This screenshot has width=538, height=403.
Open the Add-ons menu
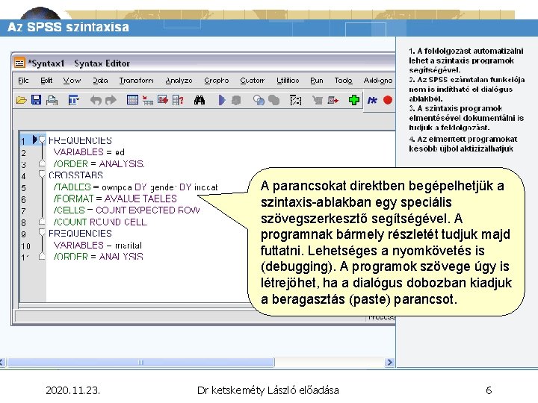pyautogui.click(x=378, y=80)
